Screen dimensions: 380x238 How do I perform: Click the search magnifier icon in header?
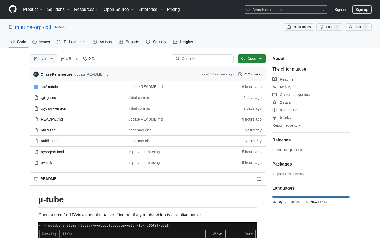[x=248, y=10]
